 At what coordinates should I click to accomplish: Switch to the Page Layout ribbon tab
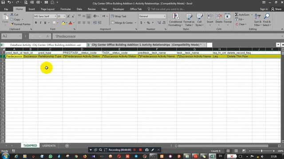(47, 9)
